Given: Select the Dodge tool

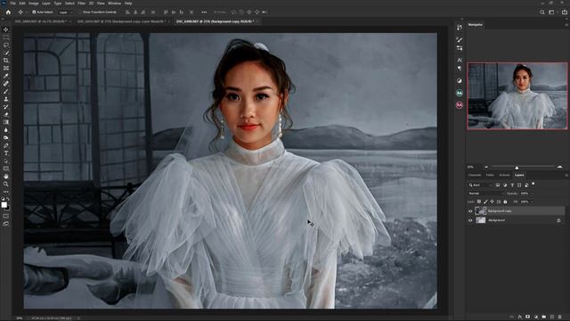Looking at the screenshot, I should tap(6, 137).
